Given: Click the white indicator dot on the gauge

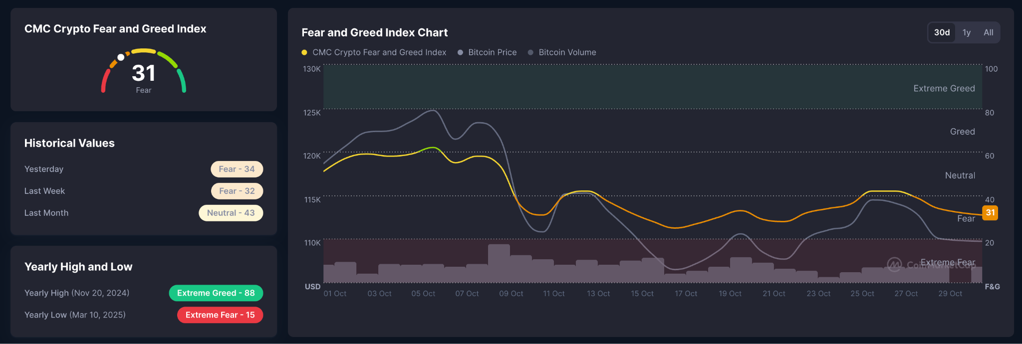Looking at the screenshot, I should [121, 57].
